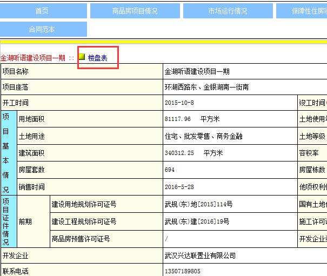Viewport: 327px width, 276px height.
Task: Select the 容积率 label cell
Action: click(x=312, y=153)
